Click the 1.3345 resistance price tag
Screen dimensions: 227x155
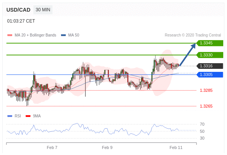(x=210, y=43)
